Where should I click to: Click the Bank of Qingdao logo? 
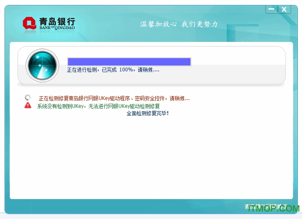[49, 24]
